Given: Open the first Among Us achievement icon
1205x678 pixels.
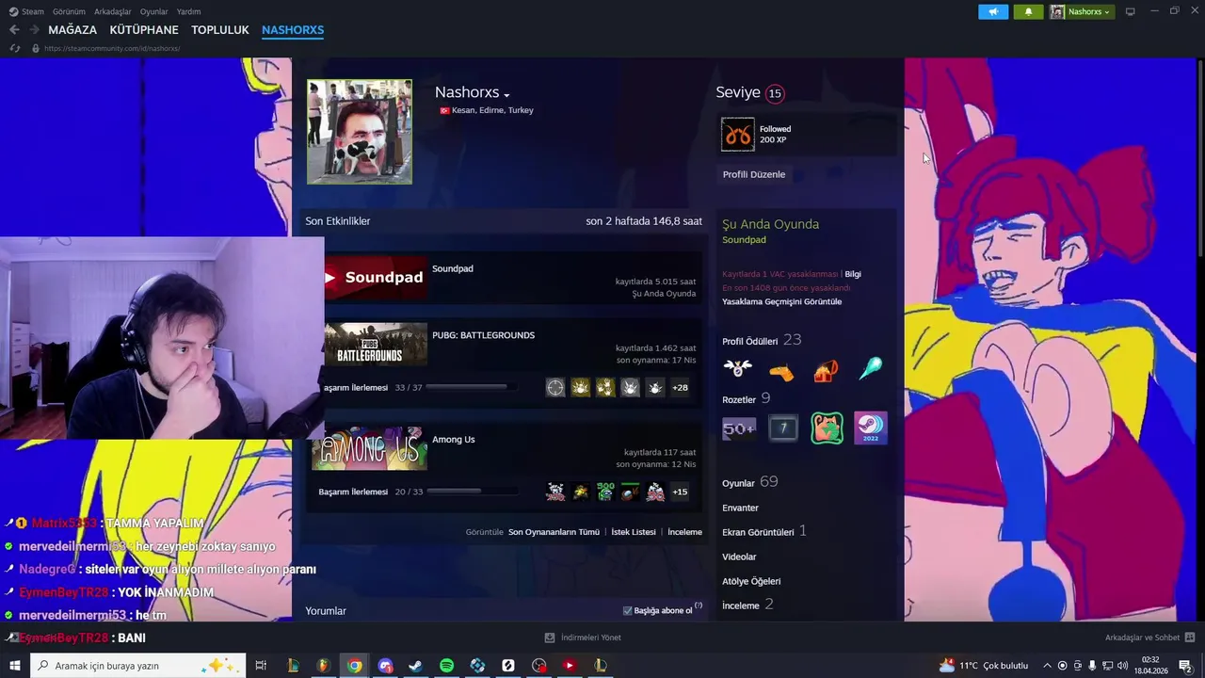Looking at the screenshot, I should coord(555,492).
